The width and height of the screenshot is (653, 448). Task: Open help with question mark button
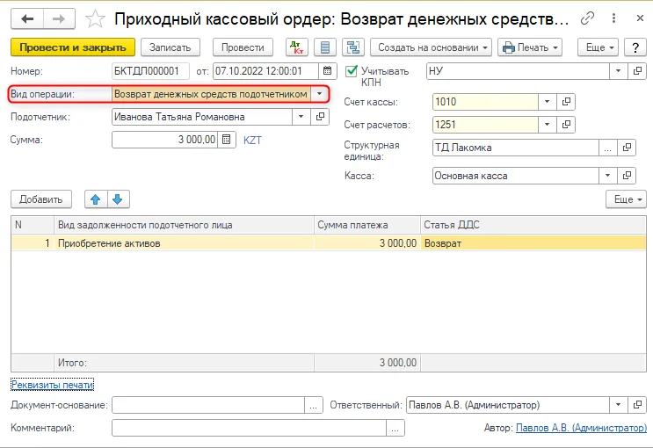coord(635,47)
